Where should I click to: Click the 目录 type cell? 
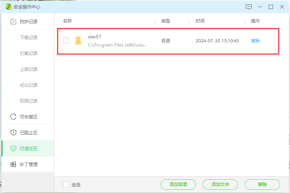(x=166, y=41)
